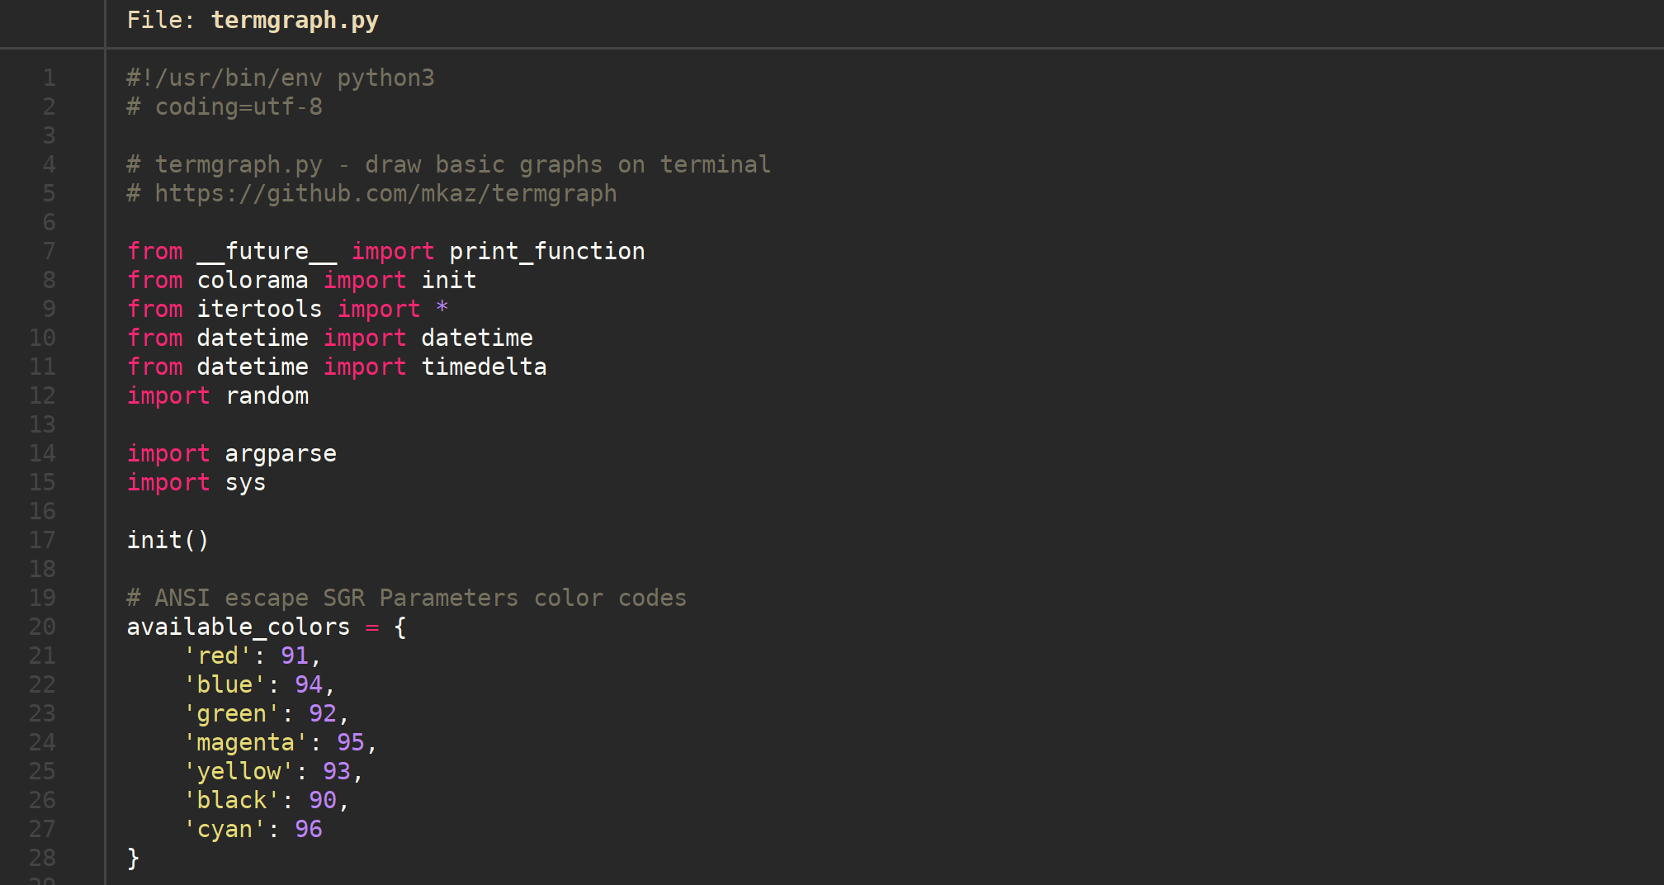This screenshot has width=1664, height=885.
Task: Click the random module name
Action: pos(267,395)
